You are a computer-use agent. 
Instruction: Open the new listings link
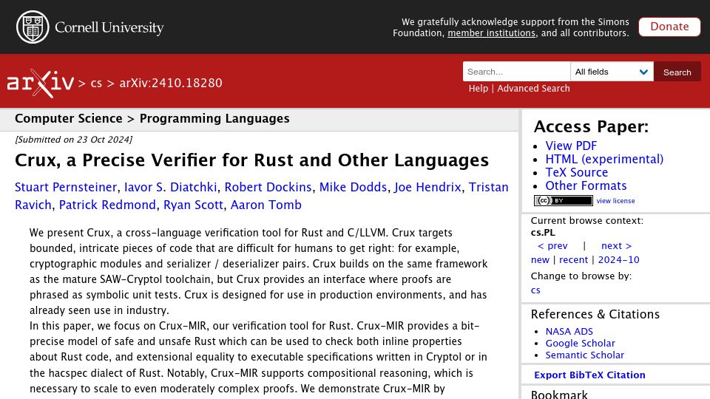pos(540,259)
